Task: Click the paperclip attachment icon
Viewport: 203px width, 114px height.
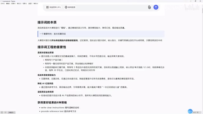Action: (x=149, y=7)
